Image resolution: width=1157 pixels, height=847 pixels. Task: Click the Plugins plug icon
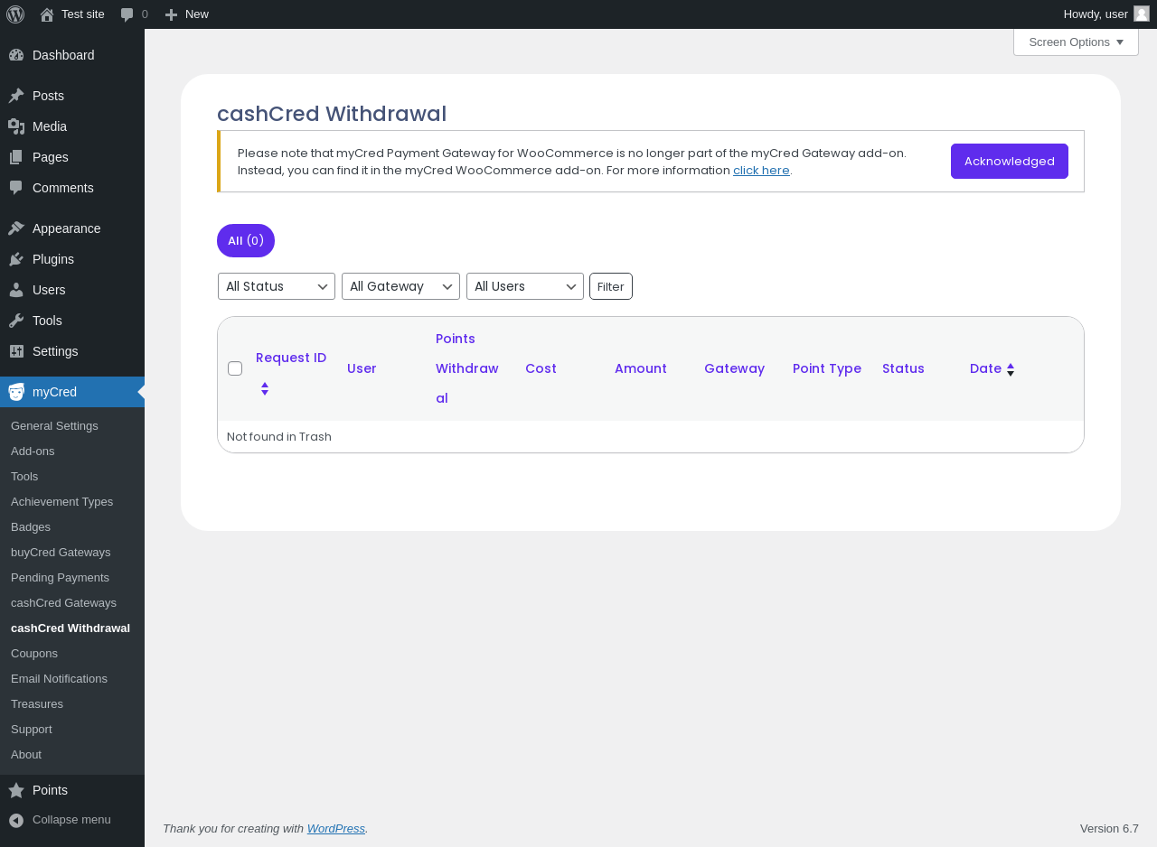coord(16,259)
